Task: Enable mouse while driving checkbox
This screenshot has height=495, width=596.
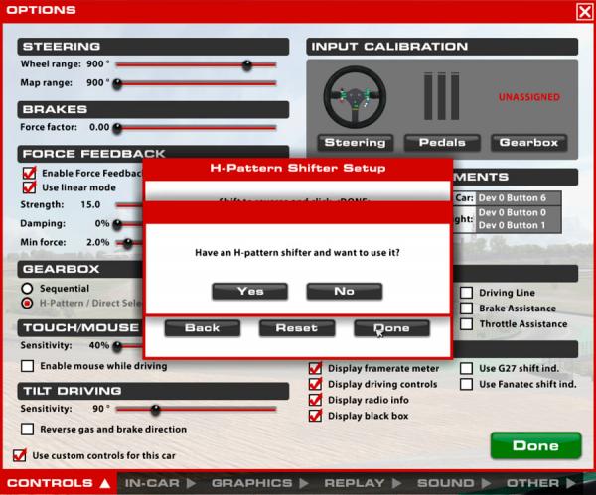Action: coord(29,366)
